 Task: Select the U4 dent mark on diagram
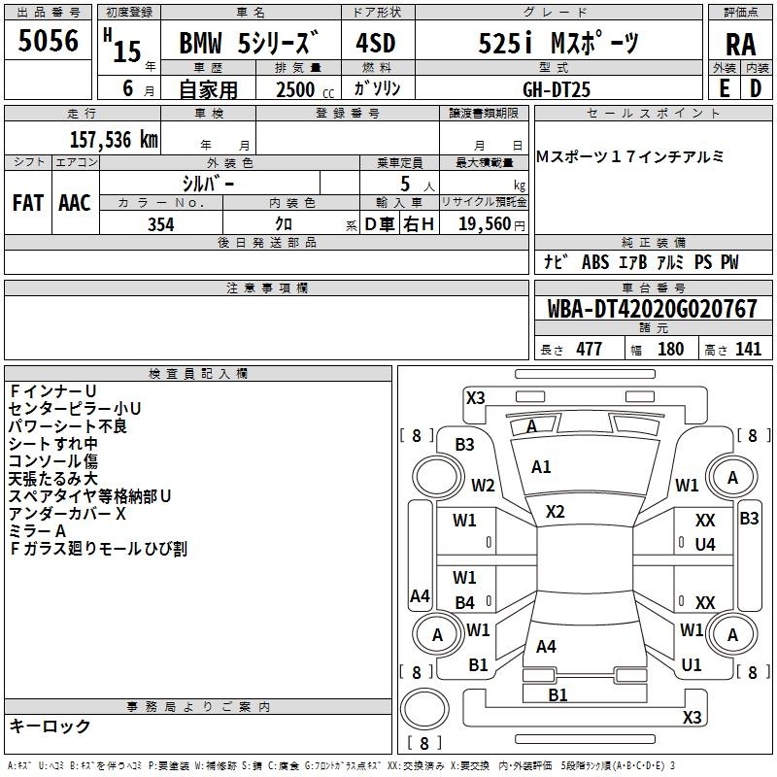pyautogui.click(x=705, y=545)
